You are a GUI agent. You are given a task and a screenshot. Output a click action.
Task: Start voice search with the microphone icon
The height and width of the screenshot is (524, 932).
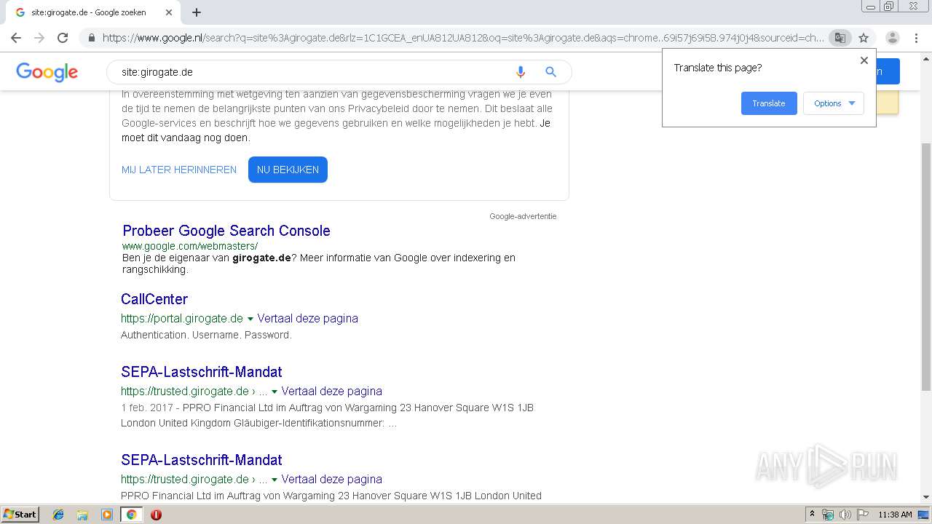point(520,72)
